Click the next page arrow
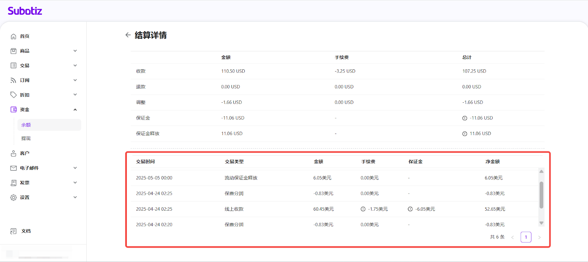588x262 pixels. [539, 237]
